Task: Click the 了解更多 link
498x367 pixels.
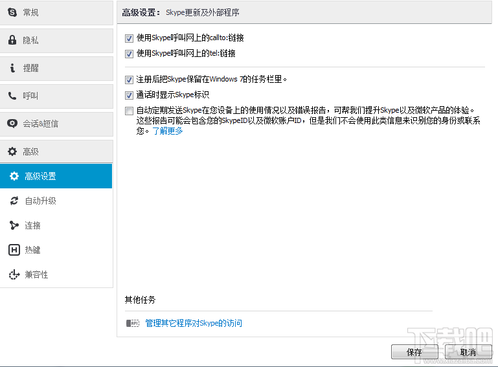Action: pyautogui.click(x=168, y=131)
